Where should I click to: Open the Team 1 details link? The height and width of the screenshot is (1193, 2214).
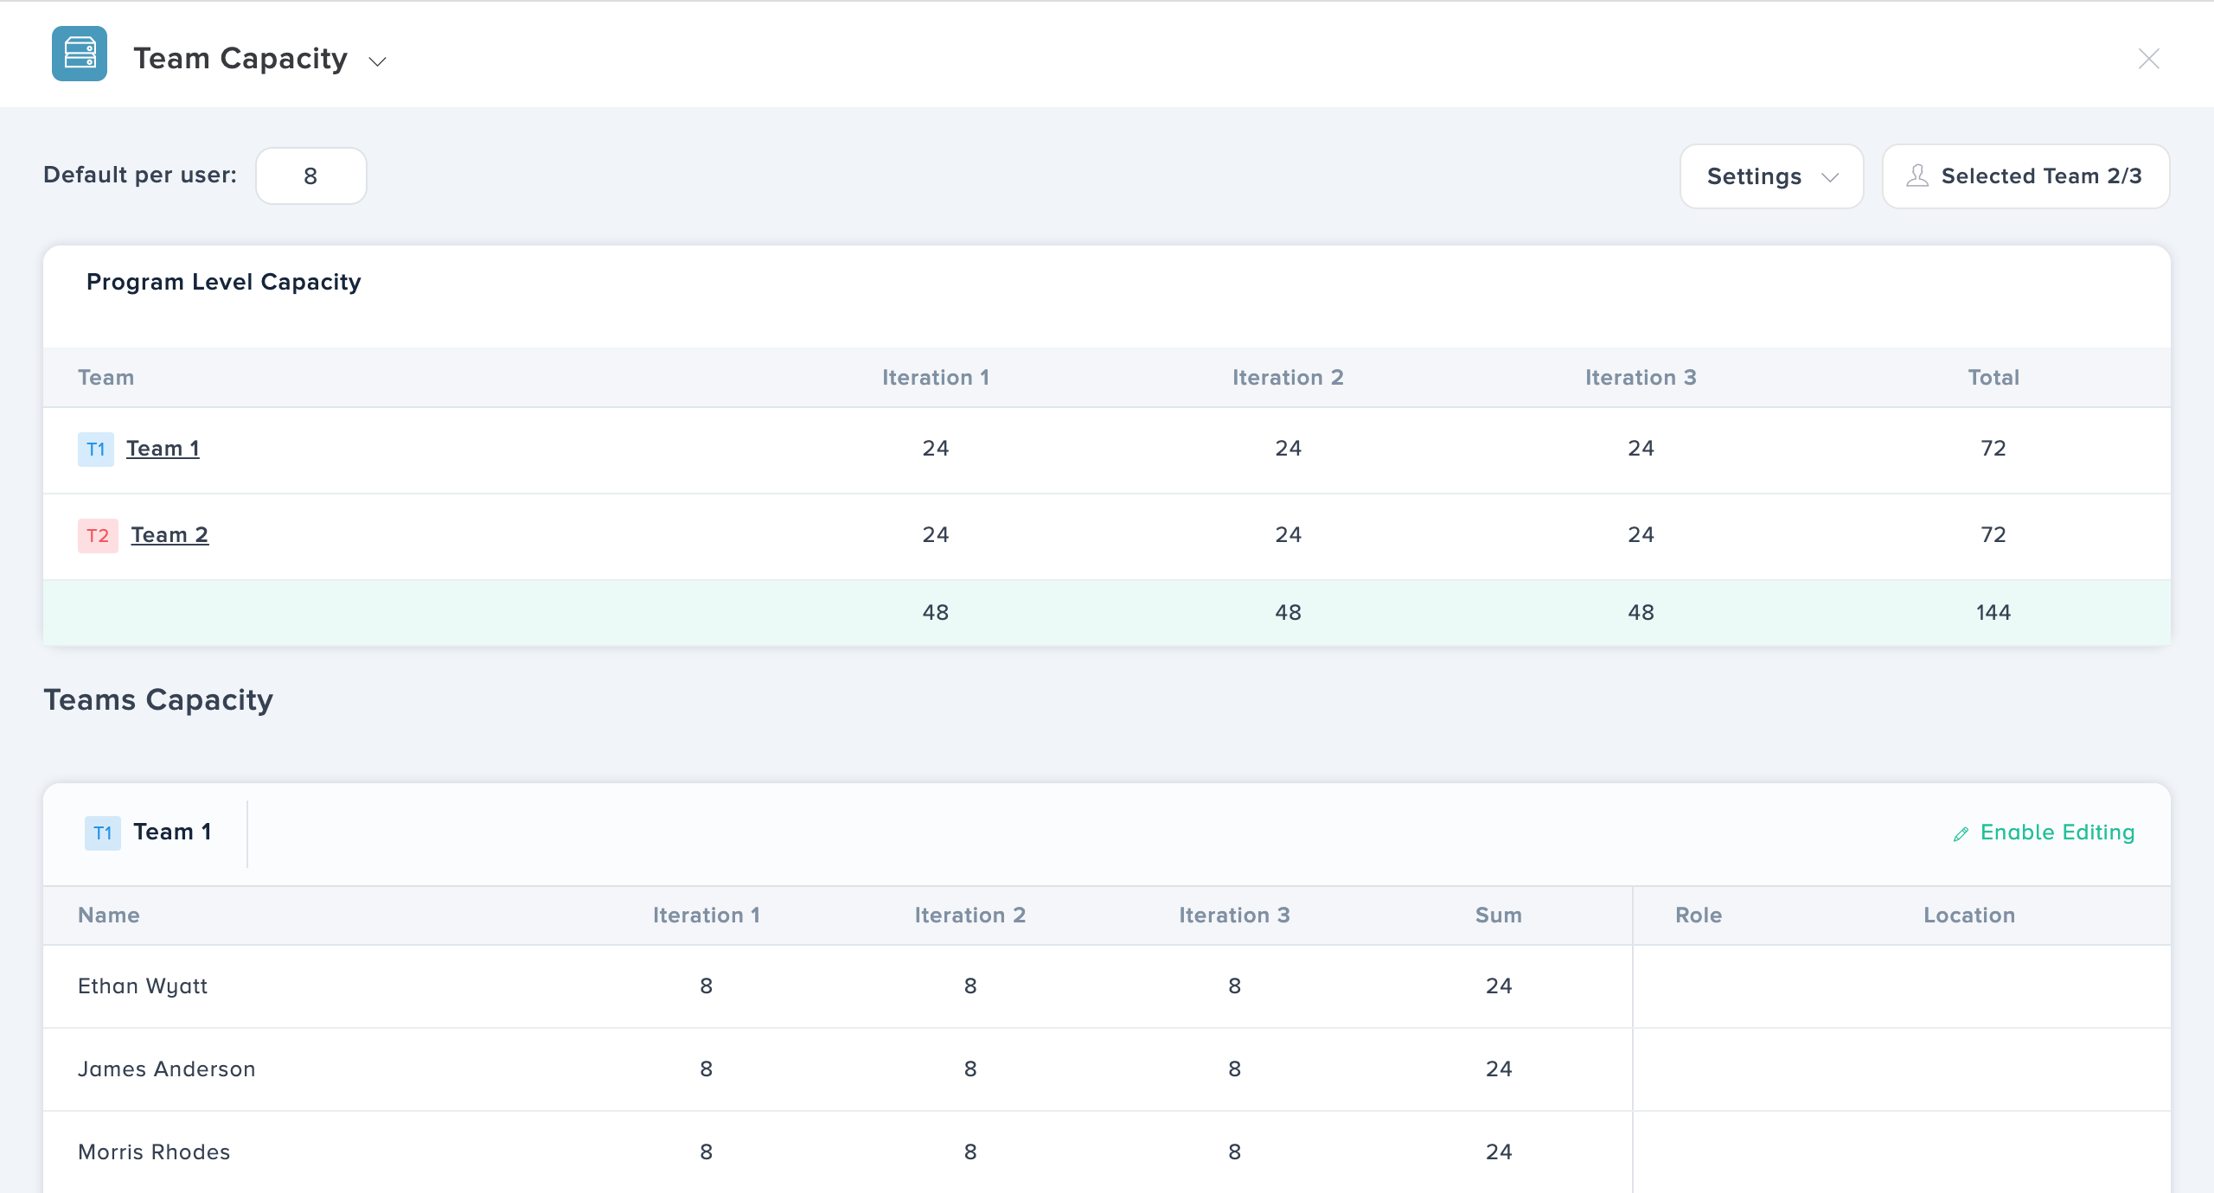163,448
